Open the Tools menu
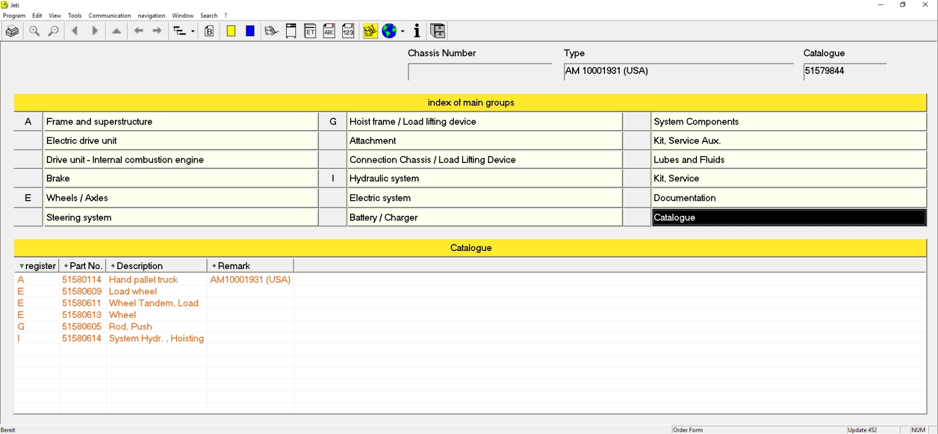This screenshot has height=434, width=938. tap(75, 16)
